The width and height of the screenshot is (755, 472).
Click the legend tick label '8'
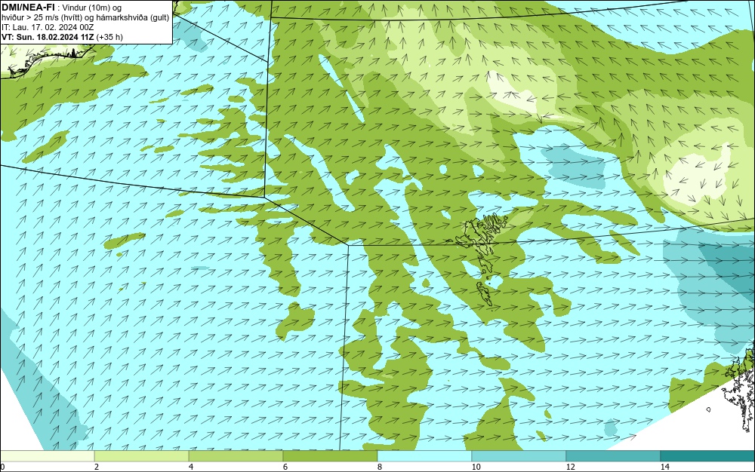pyautogui.click(x=380, y=467)
